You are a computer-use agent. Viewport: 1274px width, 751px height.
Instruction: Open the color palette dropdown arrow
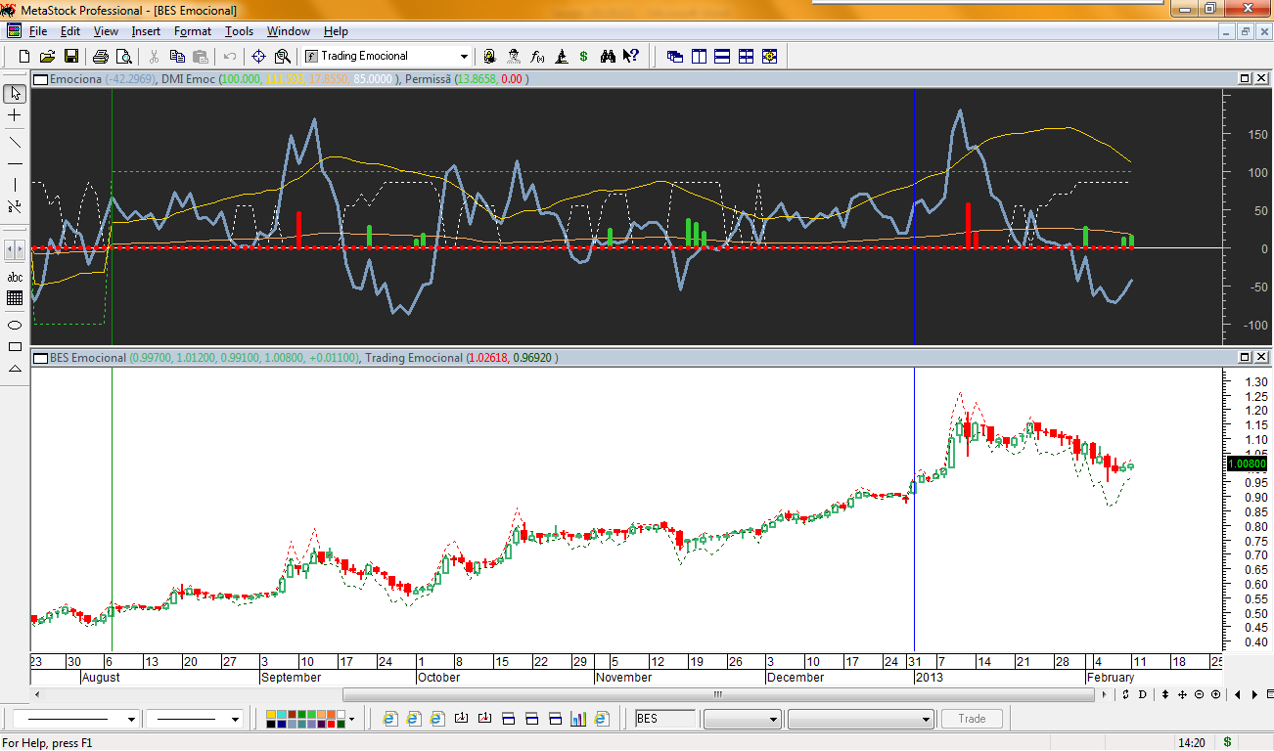(351, 719)
